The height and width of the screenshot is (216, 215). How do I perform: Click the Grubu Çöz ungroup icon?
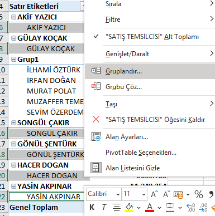click(x=96, y=86)
